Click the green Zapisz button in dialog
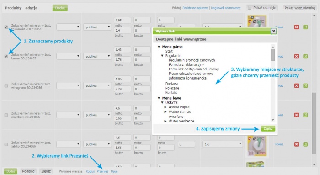Image resolution: width=320 pixels, height=175 pixels. click(268, 129)
